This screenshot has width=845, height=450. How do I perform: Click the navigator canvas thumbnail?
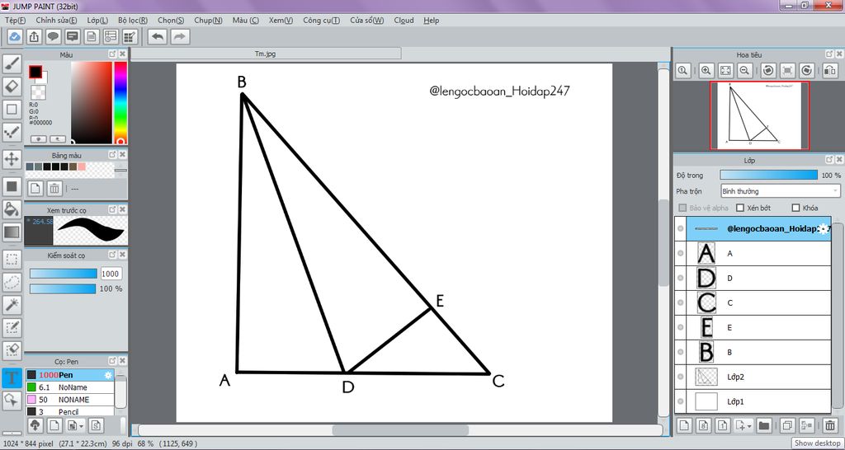click(x=759, y=115)
